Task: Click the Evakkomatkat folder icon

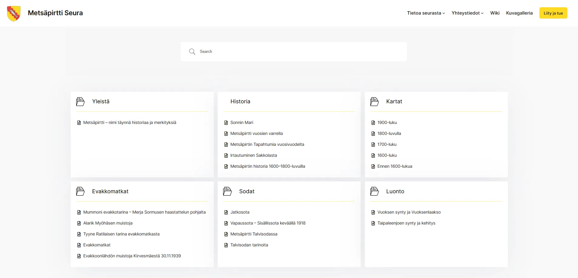Action: (80, 191)
